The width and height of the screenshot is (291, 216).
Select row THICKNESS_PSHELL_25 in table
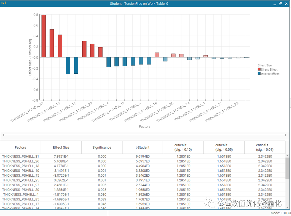[x=143, y=180]
